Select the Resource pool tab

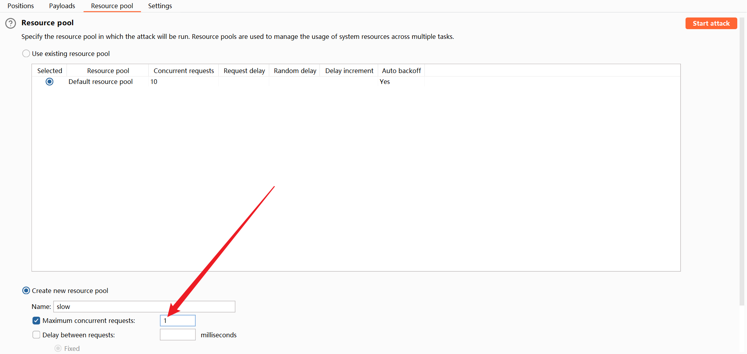point(112,6)
